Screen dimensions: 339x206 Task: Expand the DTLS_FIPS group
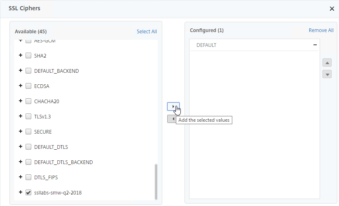pyautogui.click(x=21, y=177)
